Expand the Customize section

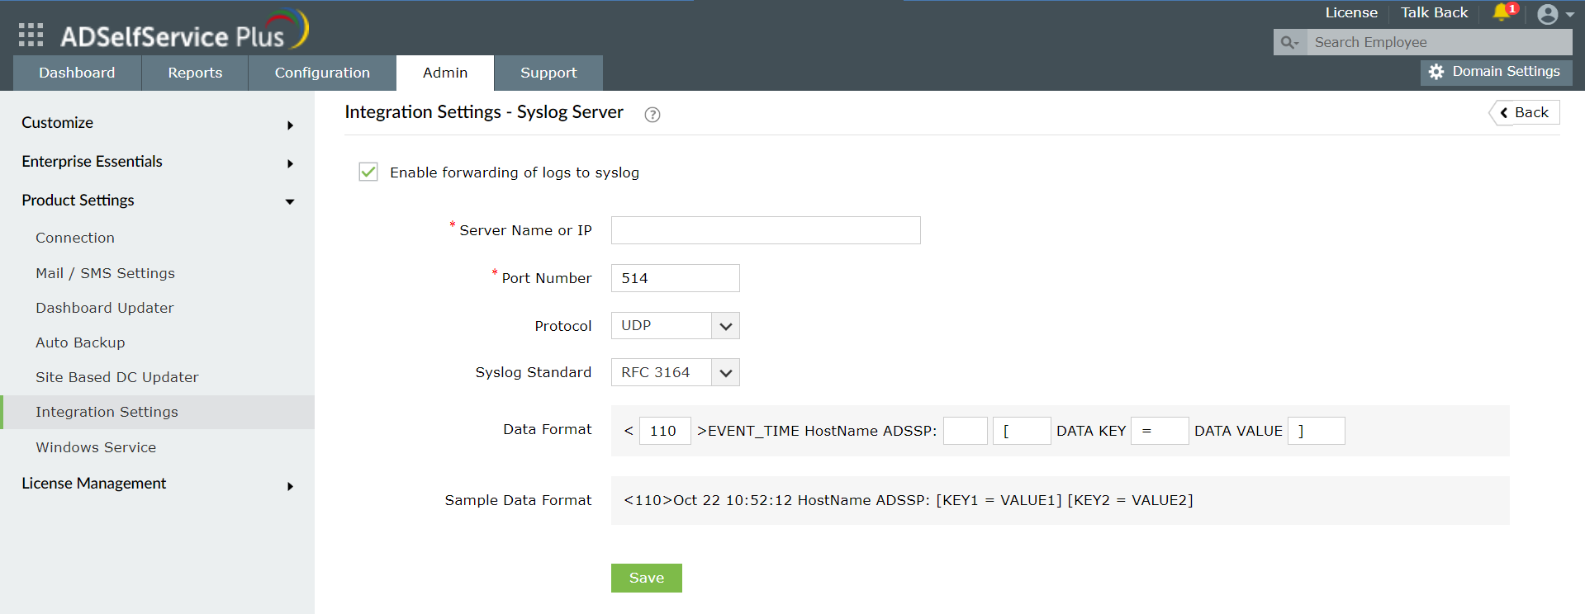(157, 123)
